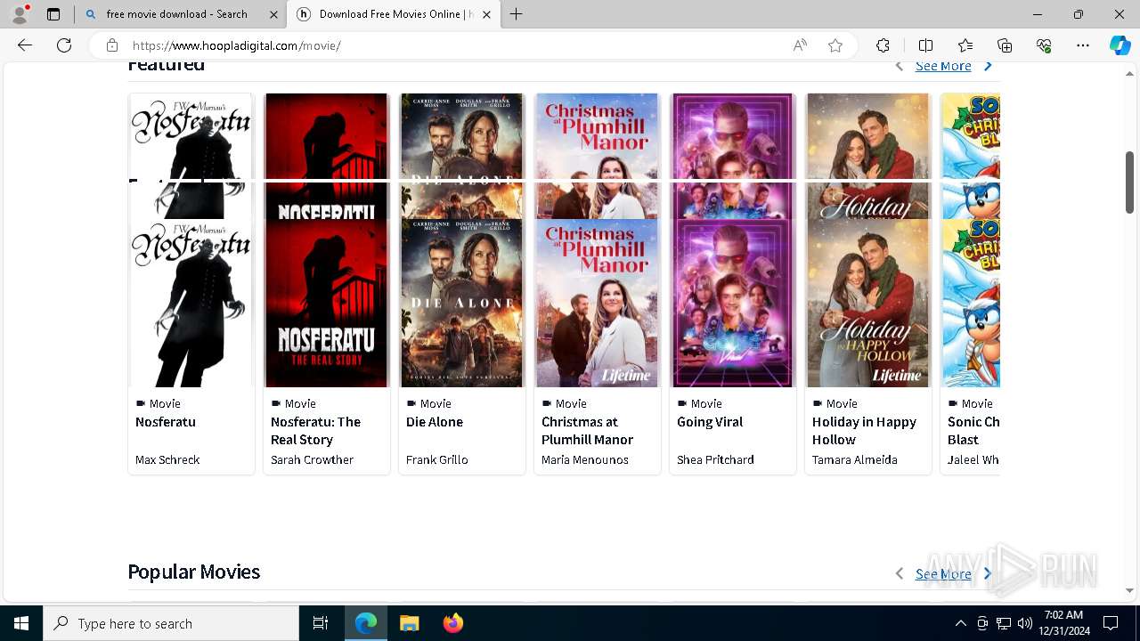
Task: Close the "Download Free Movies Online" tab
Action: tap(487, 14)
